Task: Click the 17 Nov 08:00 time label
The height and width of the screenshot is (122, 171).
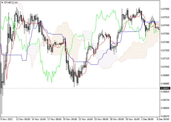Action: click(x=54, y=119)
